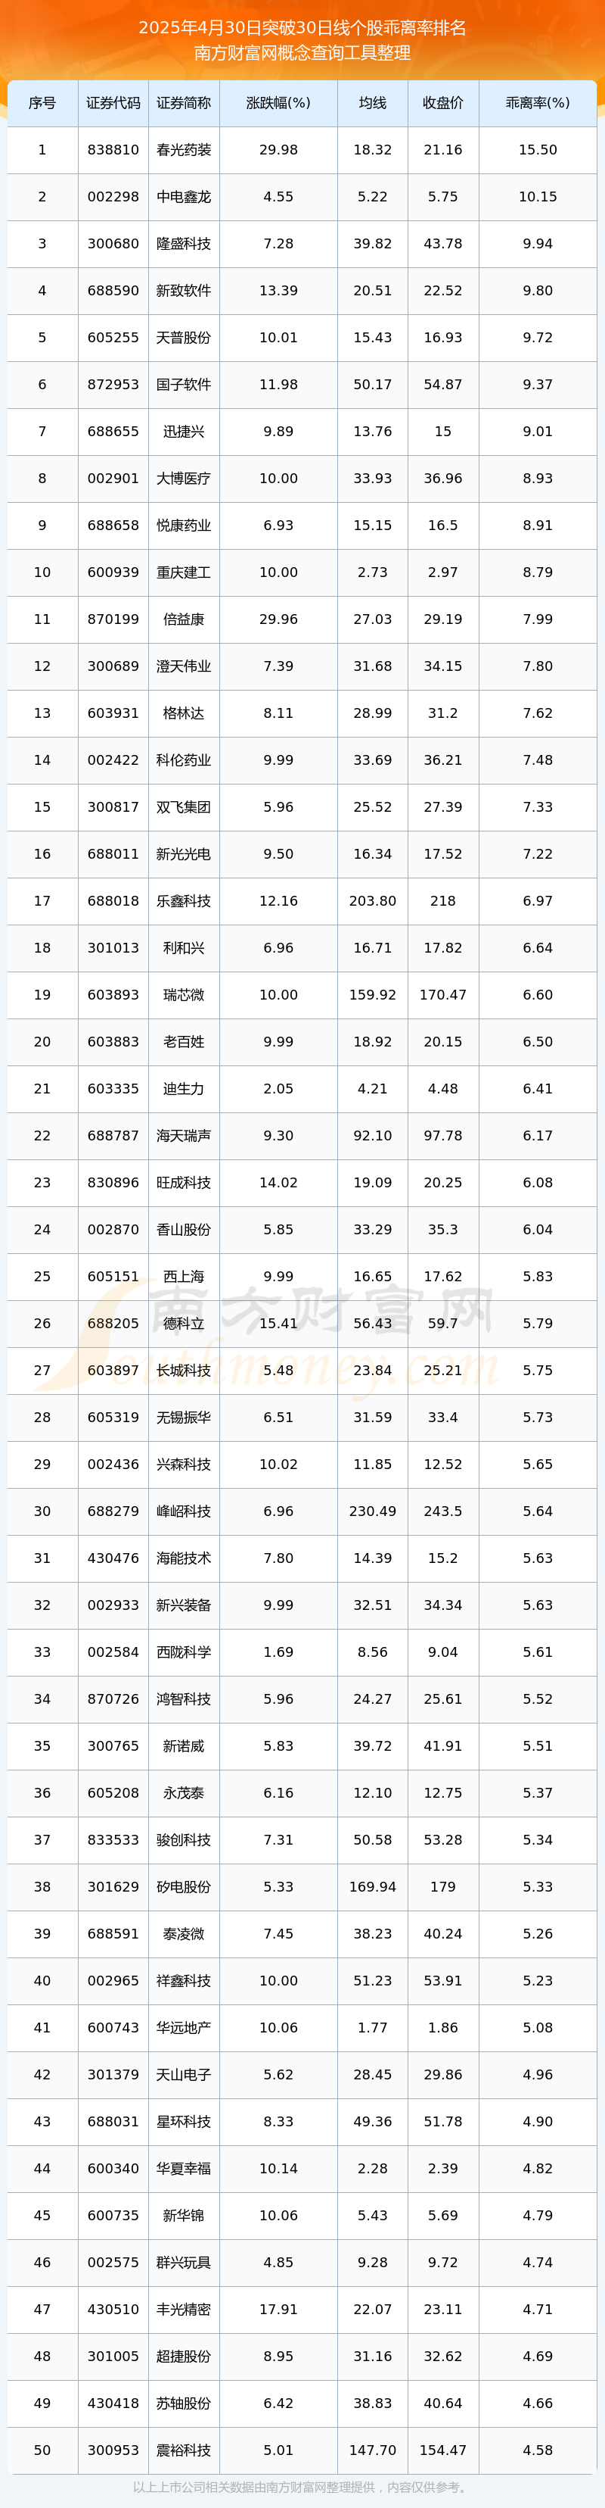Click the 序号 column header
605x2508 pixels.
(42, 103)
